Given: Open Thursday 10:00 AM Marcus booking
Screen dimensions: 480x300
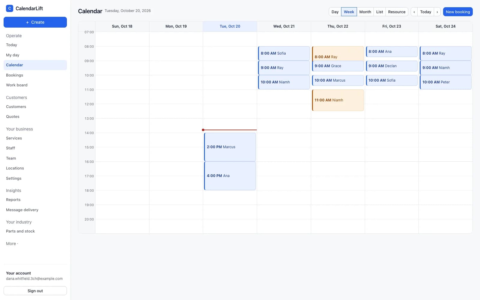Looking at the screenshot, I should 338,80.
